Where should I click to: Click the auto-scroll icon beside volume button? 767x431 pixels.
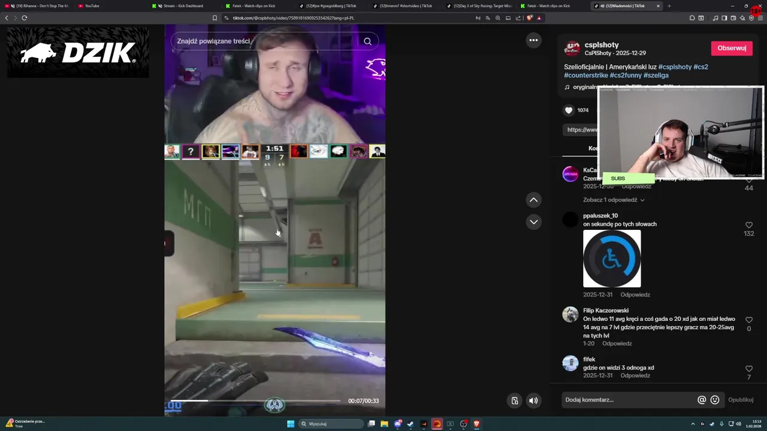[x=514, y=400]
